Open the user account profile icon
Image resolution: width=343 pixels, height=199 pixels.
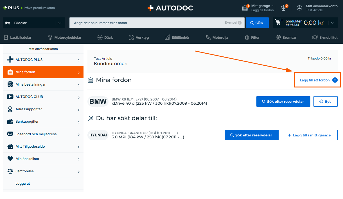(x=299, y=8)
